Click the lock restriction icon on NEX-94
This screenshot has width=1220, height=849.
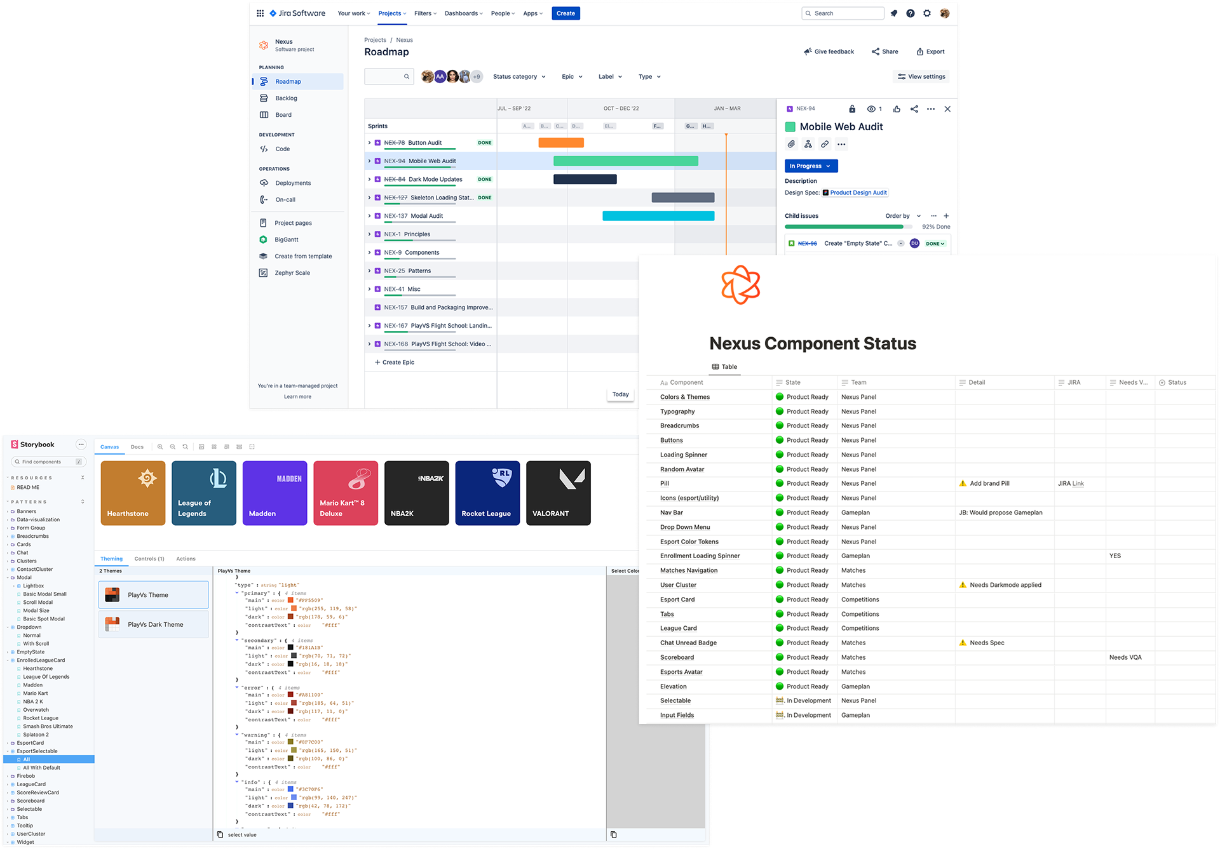[x=852, y=109]
